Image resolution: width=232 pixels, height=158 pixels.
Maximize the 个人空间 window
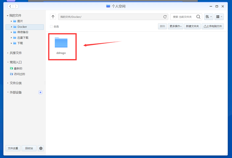click(217, 7)
